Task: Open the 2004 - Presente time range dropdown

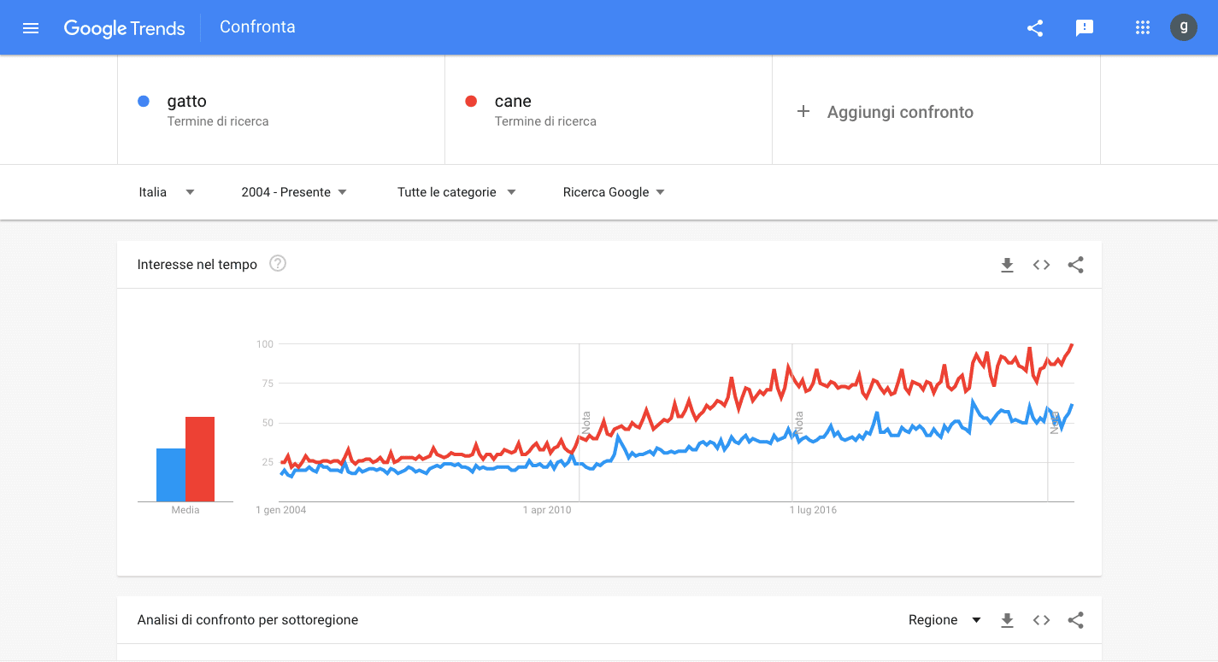Action: [294, 191]
